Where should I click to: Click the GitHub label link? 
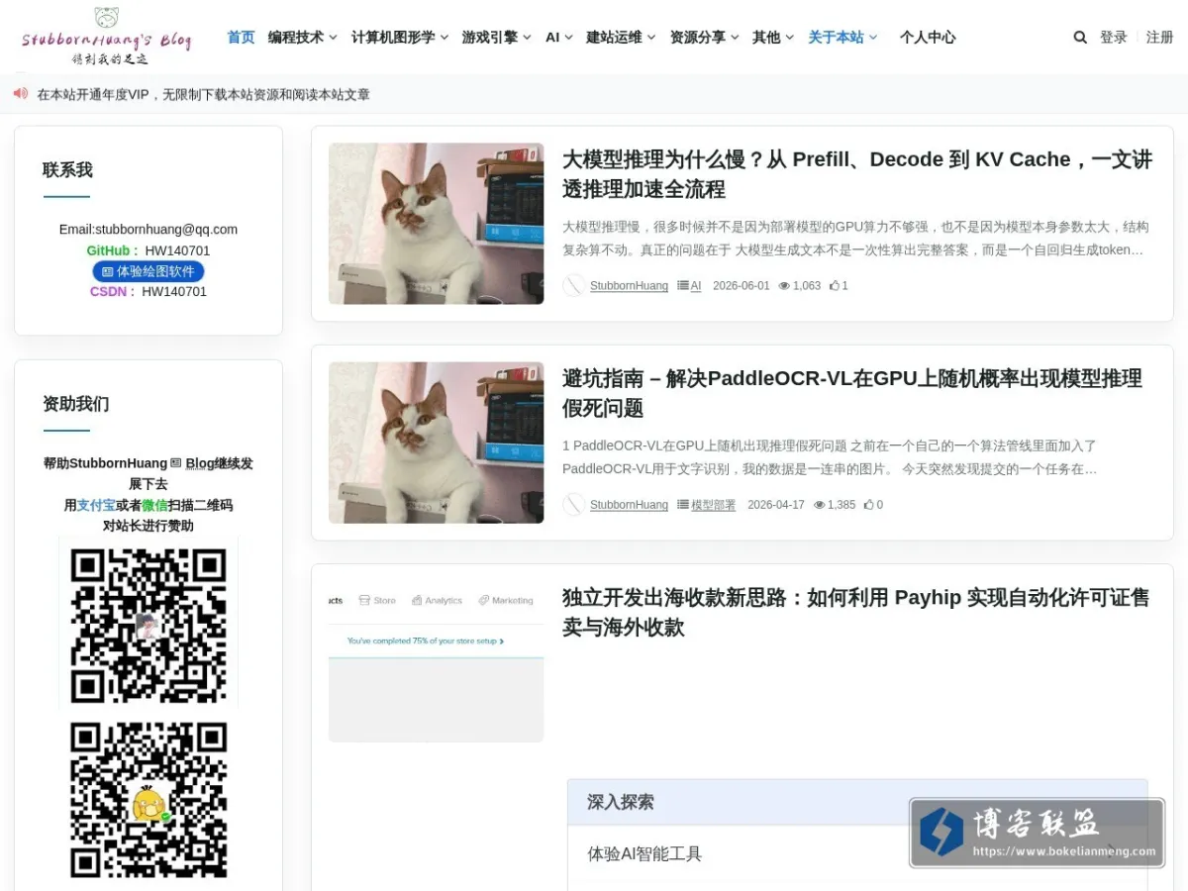click(110, 250)
